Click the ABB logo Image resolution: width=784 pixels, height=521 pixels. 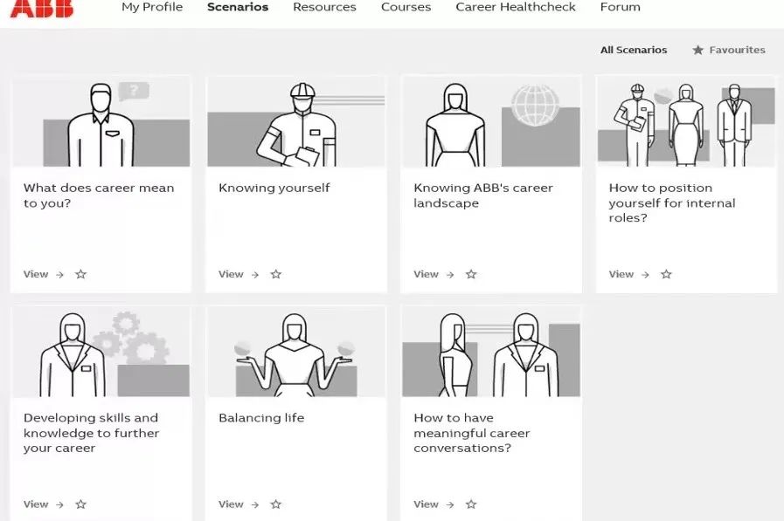[42, 9]
